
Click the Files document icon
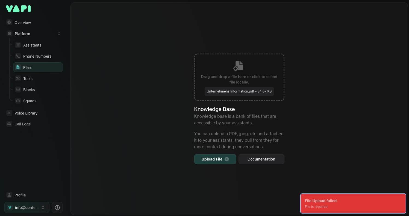18,67
